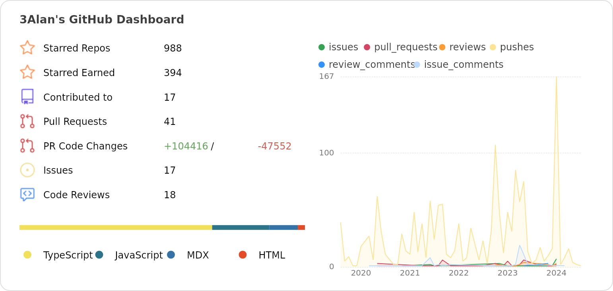Image resolution: width=613 pixels, height=291 pixels.
Task: Click the Starred Repos star icon
Action: (x=27, y=48)
